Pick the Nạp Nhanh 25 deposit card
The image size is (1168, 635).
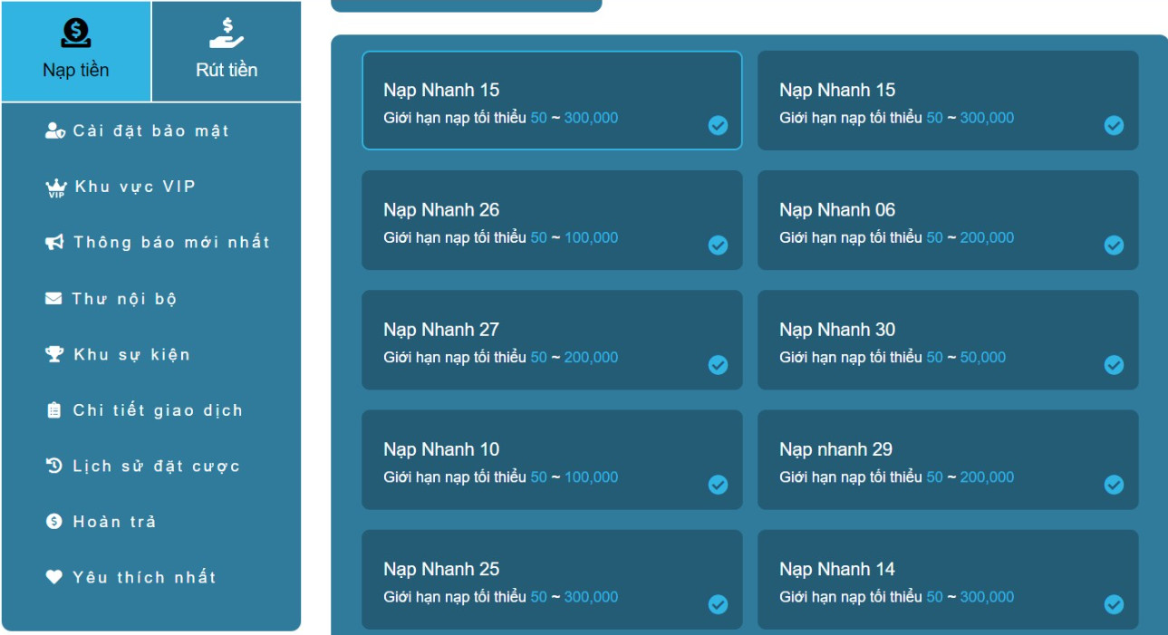click(x=551, y=579)
